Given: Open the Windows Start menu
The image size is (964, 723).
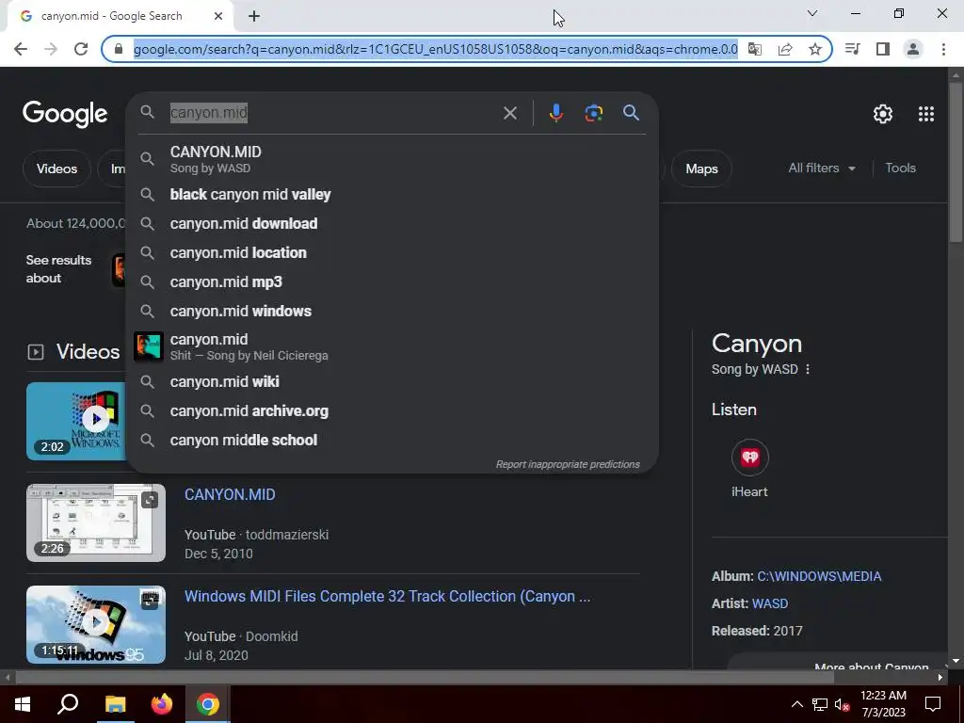Looking at the screenshot, I should [x=23, y=704].
